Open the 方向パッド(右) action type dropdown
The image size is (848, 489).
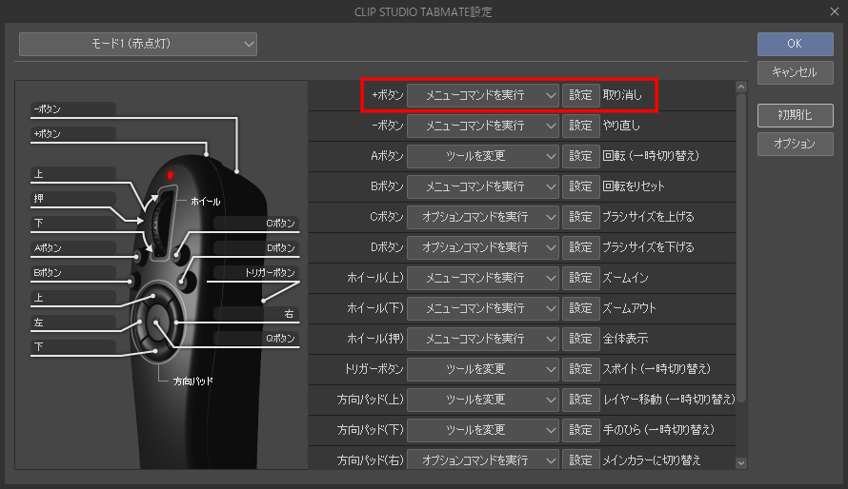tap(483, 460)
